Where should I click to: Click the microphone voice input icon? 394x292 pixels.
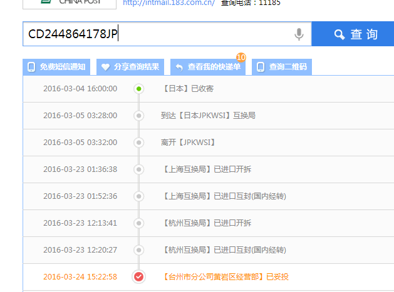(299, 34)
